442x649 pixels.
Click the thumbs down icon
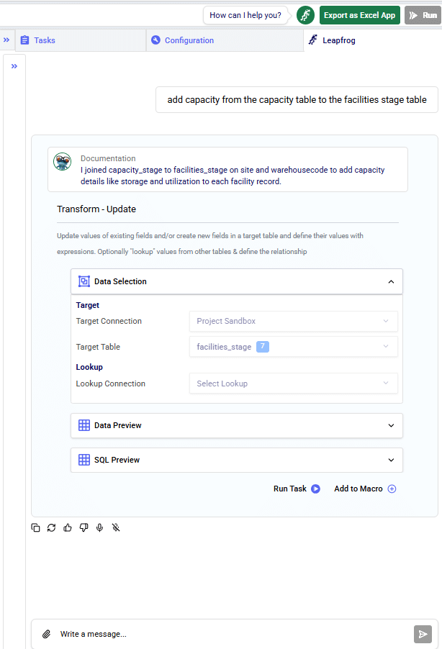click(84, 527)
